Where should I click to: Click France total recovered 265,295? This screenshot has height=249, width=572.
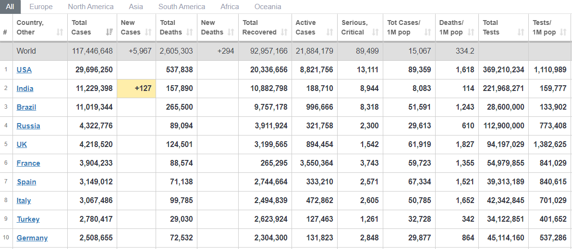[273, 163]
